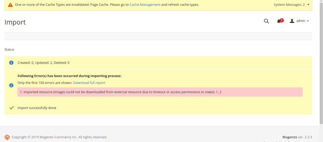Click System Messages: 2 label
The height and width of the screenshot is (142, 323).
(289, 5)
